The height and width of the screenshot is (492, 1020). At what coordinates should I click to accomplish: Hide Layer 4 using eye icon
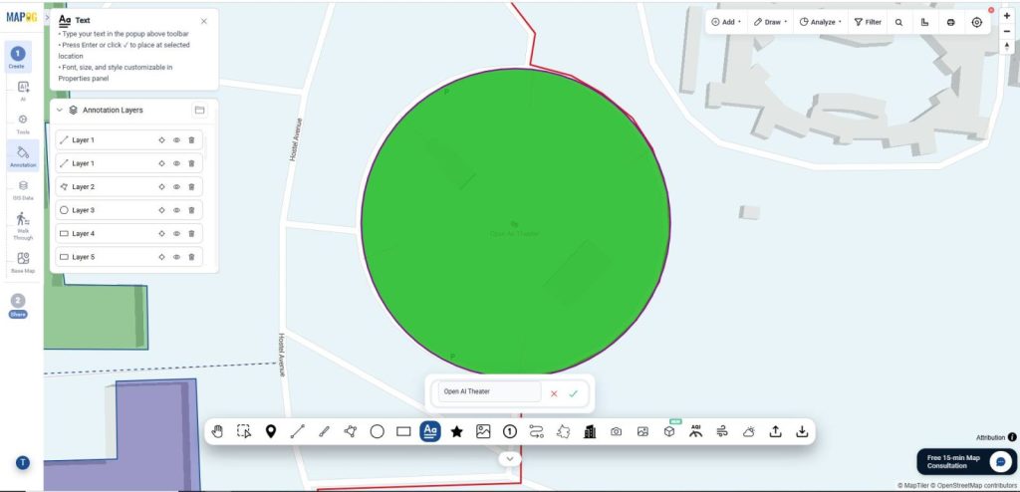(x=176, y=234)
